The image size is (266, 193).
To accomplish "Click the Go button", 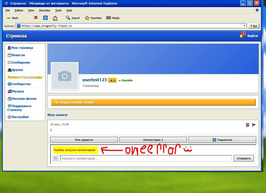I will pos(254,26).
